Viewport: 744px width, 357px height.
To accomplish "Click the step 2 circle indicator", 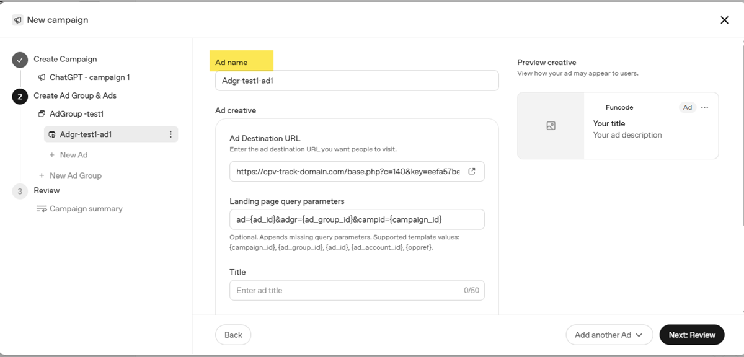I will click(x=20, y=97).
